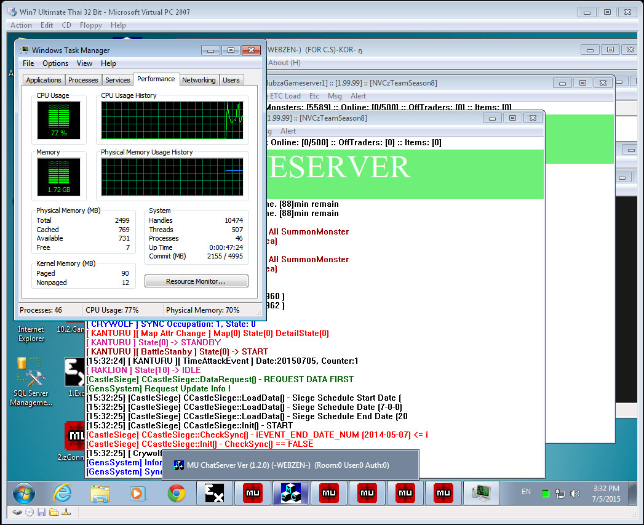Switch to the Processes tab
This screenshot has height=525, width=644.
pyautogui.click(x=83, y=80)
